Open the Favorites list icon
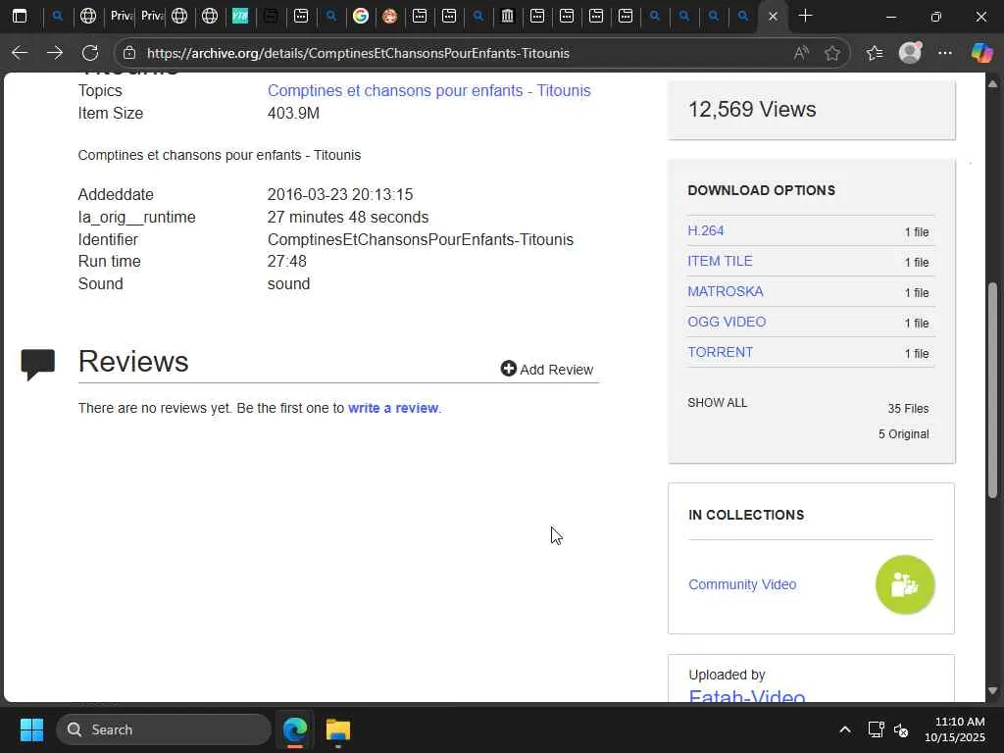 tap(875, 53)
